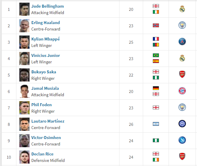Click the Germany flag for Jamal Musiala
Screen dimensions: 197x166
click(156, 88)
